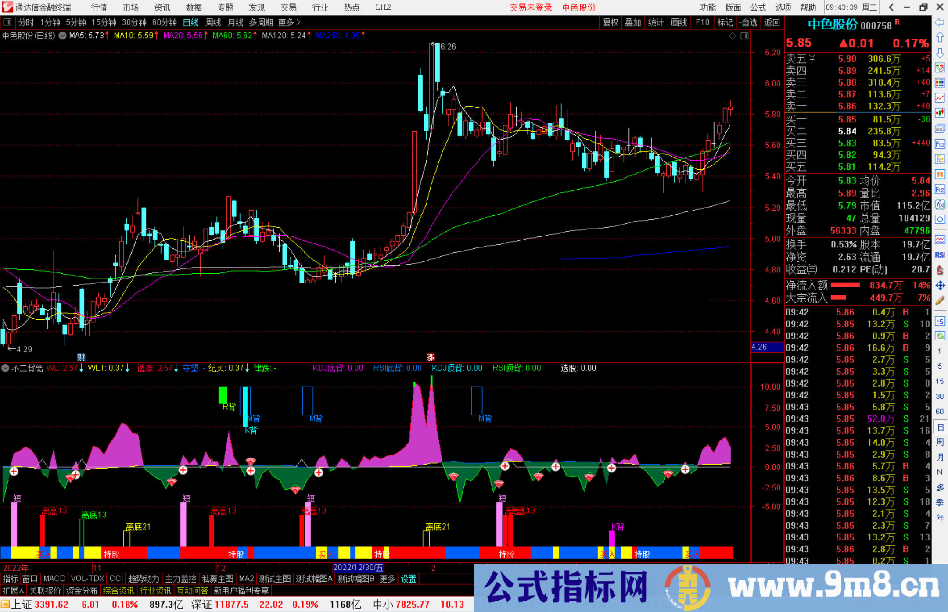Select the pencil drawing tool icon
948x612 pixels.
pyautogui.click(x=940, y=301)
